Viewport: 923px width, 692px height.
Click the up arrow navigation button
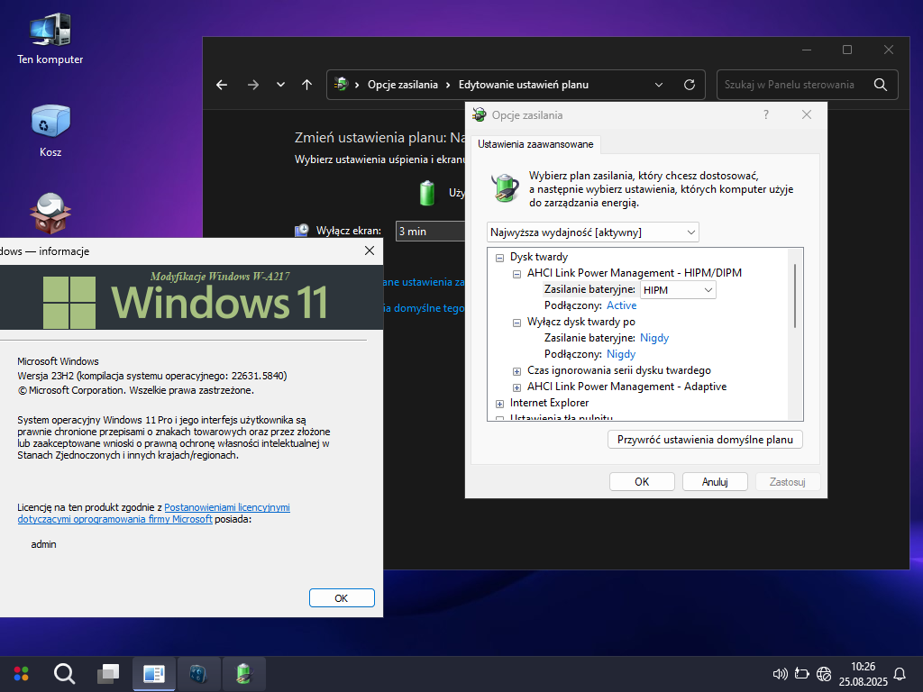(x=306, y=85)
